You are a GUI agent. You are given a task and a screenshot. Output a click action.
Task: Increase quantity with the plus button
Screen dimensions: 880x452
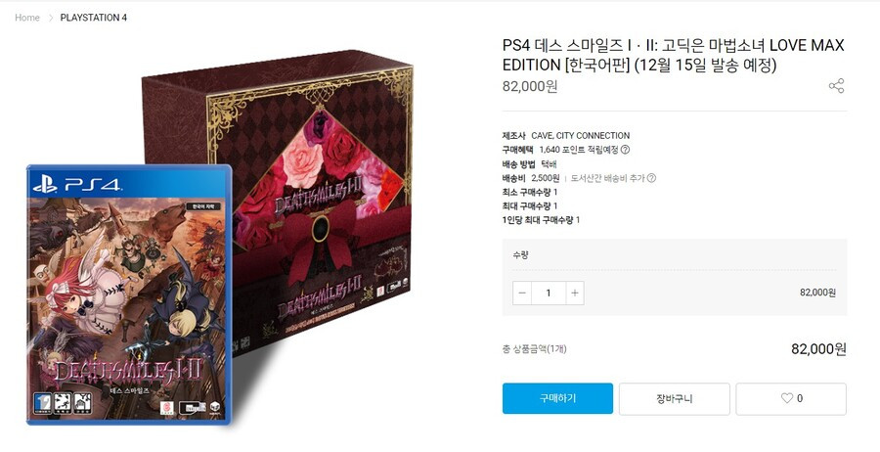[574, 294]
